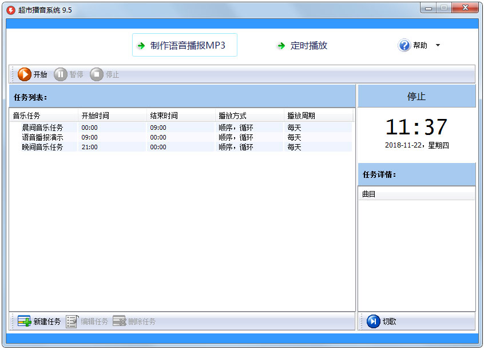Click the app logo icon in title bar
484x350 pixels.
[11, 10]
